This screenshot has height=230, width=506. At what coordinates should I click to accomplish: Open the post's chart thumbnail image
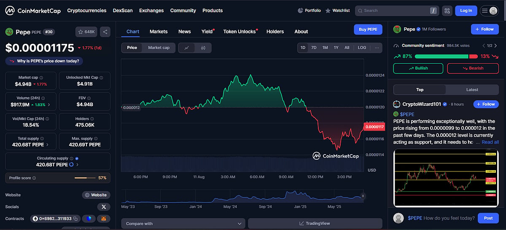click(x=445, y=179)
